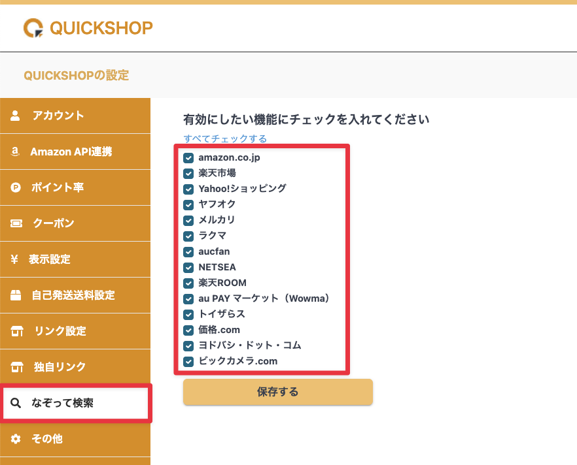The image size is (577, 465).
Task: Select the Amazon API連携 menu item
Action: pyautogui.click(x=71, y=152)
